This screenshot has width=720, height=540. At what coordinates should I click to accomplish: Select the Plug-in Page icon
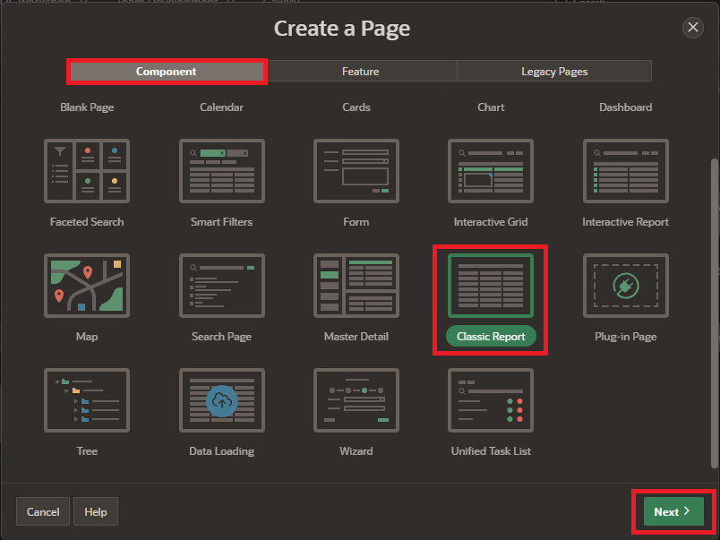click(x=625, y=286)
